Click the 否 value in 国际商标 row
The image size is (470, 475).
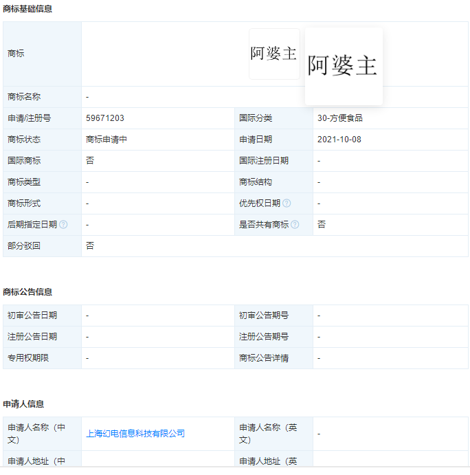click(x=90, y=161)
